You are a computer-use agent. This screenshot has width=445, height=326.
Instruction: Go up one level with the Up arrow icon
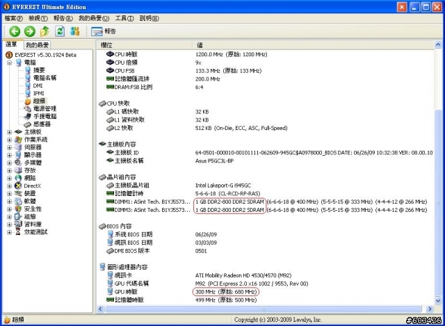pos(44,31)
